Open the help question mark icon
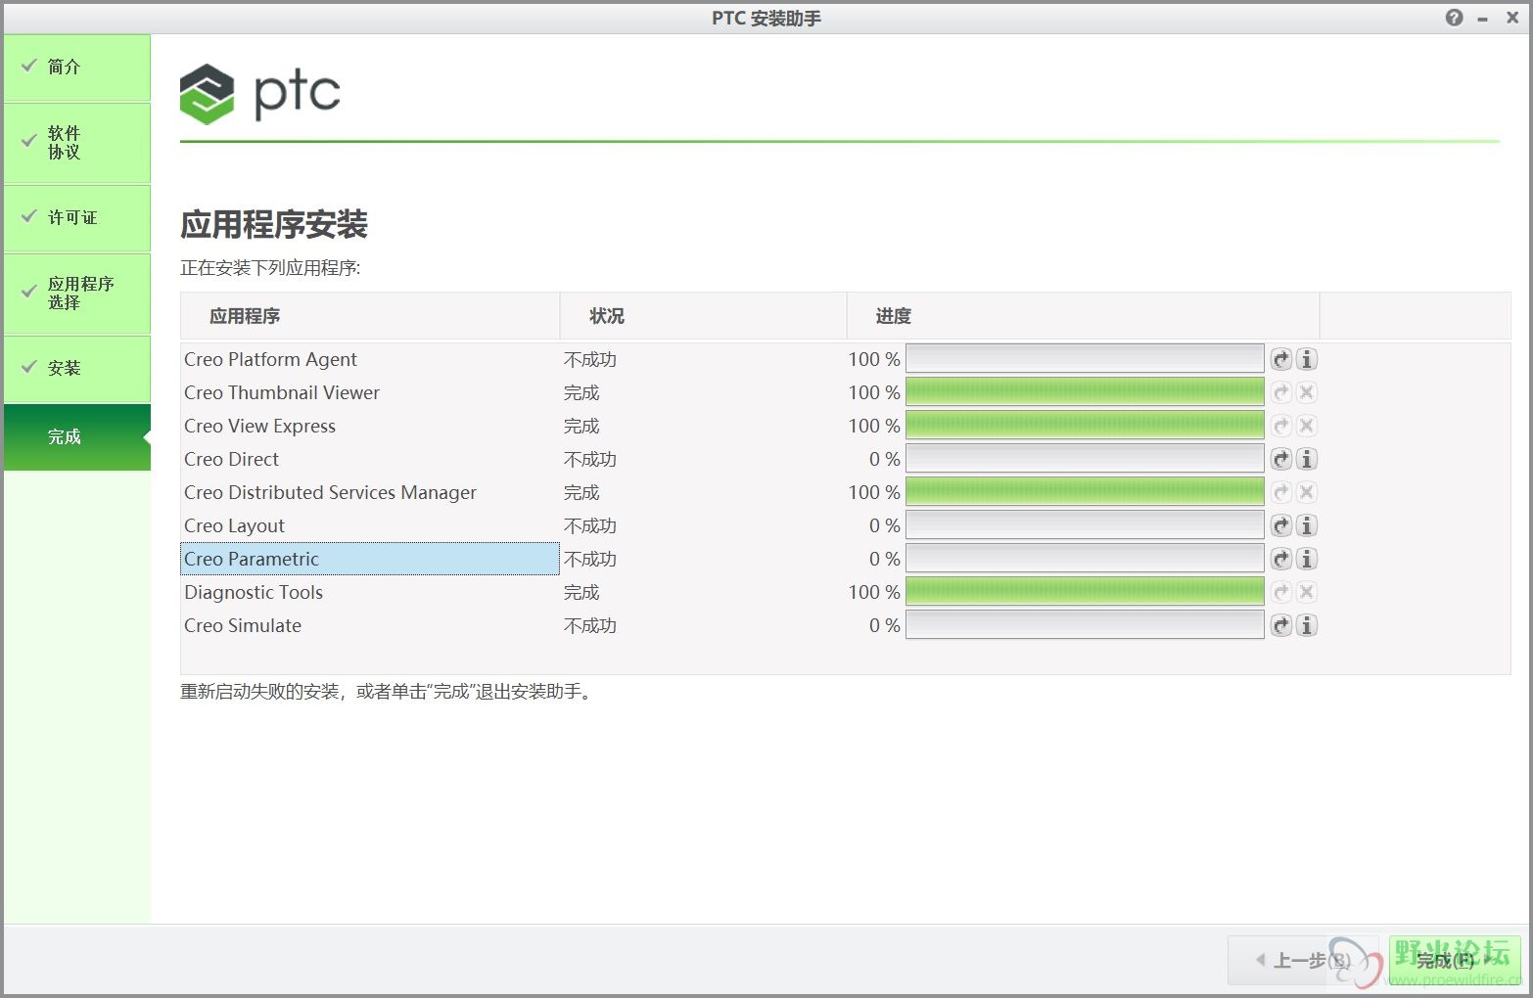This screenshot has width=1533, height=998. (x=1455, y=18)
